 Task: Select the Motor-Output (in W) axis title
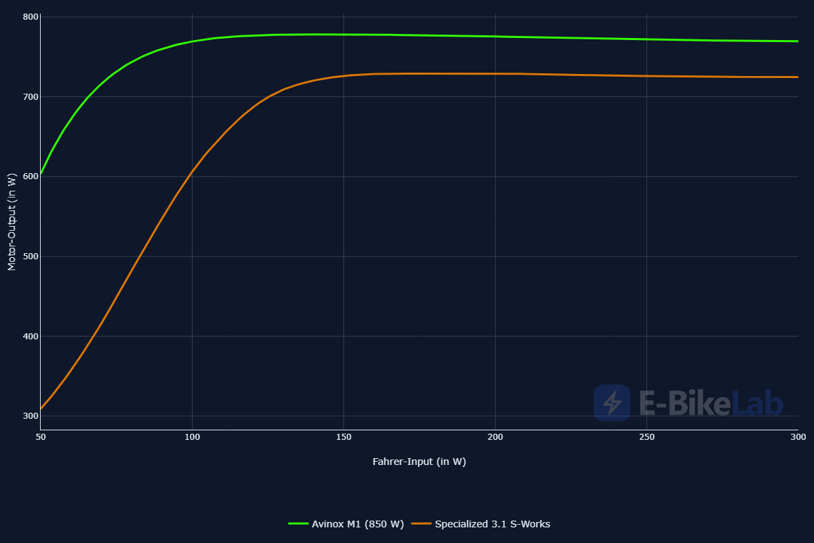pos(11,222)
